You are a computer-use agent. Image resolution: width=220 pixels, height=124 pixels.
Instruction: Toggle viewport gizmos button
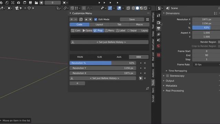tap(110, 8)
